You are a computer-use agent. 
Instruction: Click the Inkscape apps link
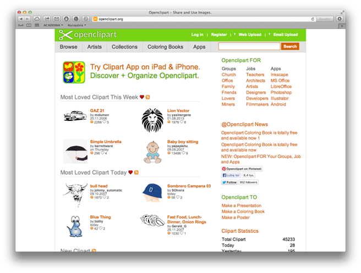pos(279,75)
